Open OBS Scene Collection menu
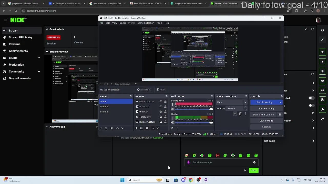 [x=146, y=23]
